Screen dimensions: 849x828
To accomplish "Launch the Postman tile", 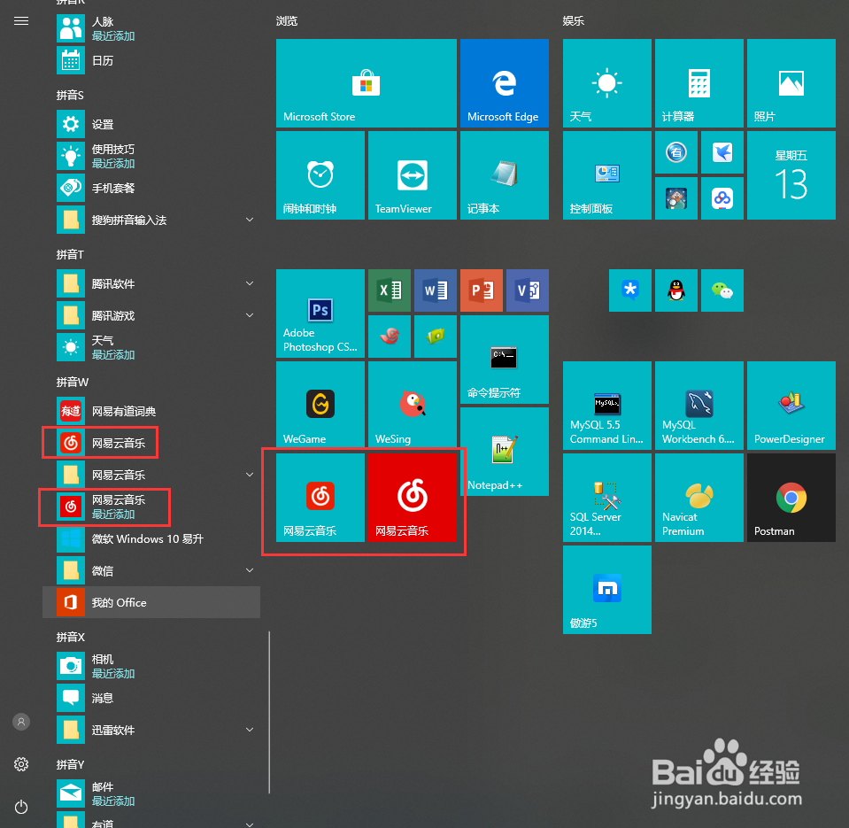I will [791, 497].
